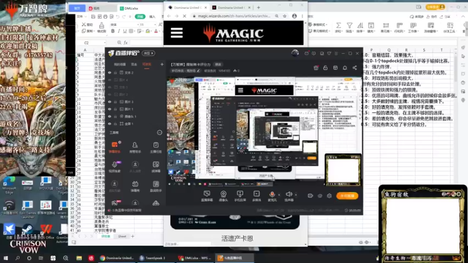Expand WPS font color dropdown arrow
Viewport: 468px width, 263px height.
click(160, 32)
